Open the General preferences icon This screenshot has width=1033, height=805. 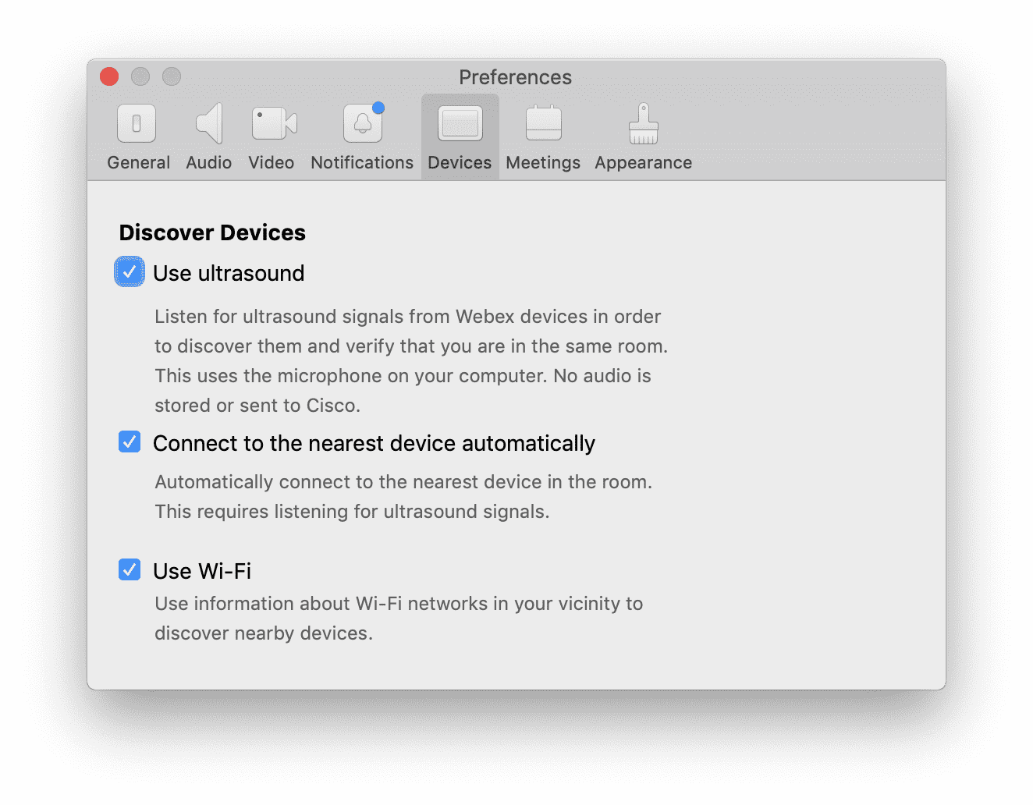137,123
